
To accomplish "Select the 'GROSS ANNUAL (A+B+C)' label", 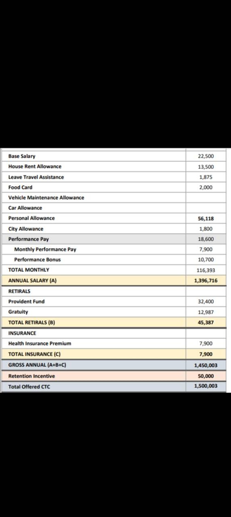I will click(x=37, y=365).
